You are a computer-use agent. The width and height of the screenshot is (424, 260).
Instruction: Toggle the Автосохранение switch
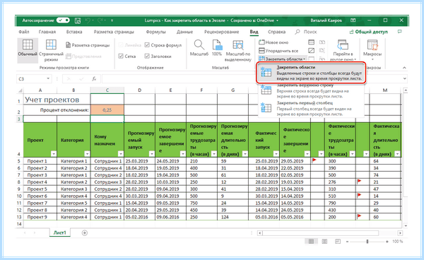pyautogui.click(x=64, y=20)
